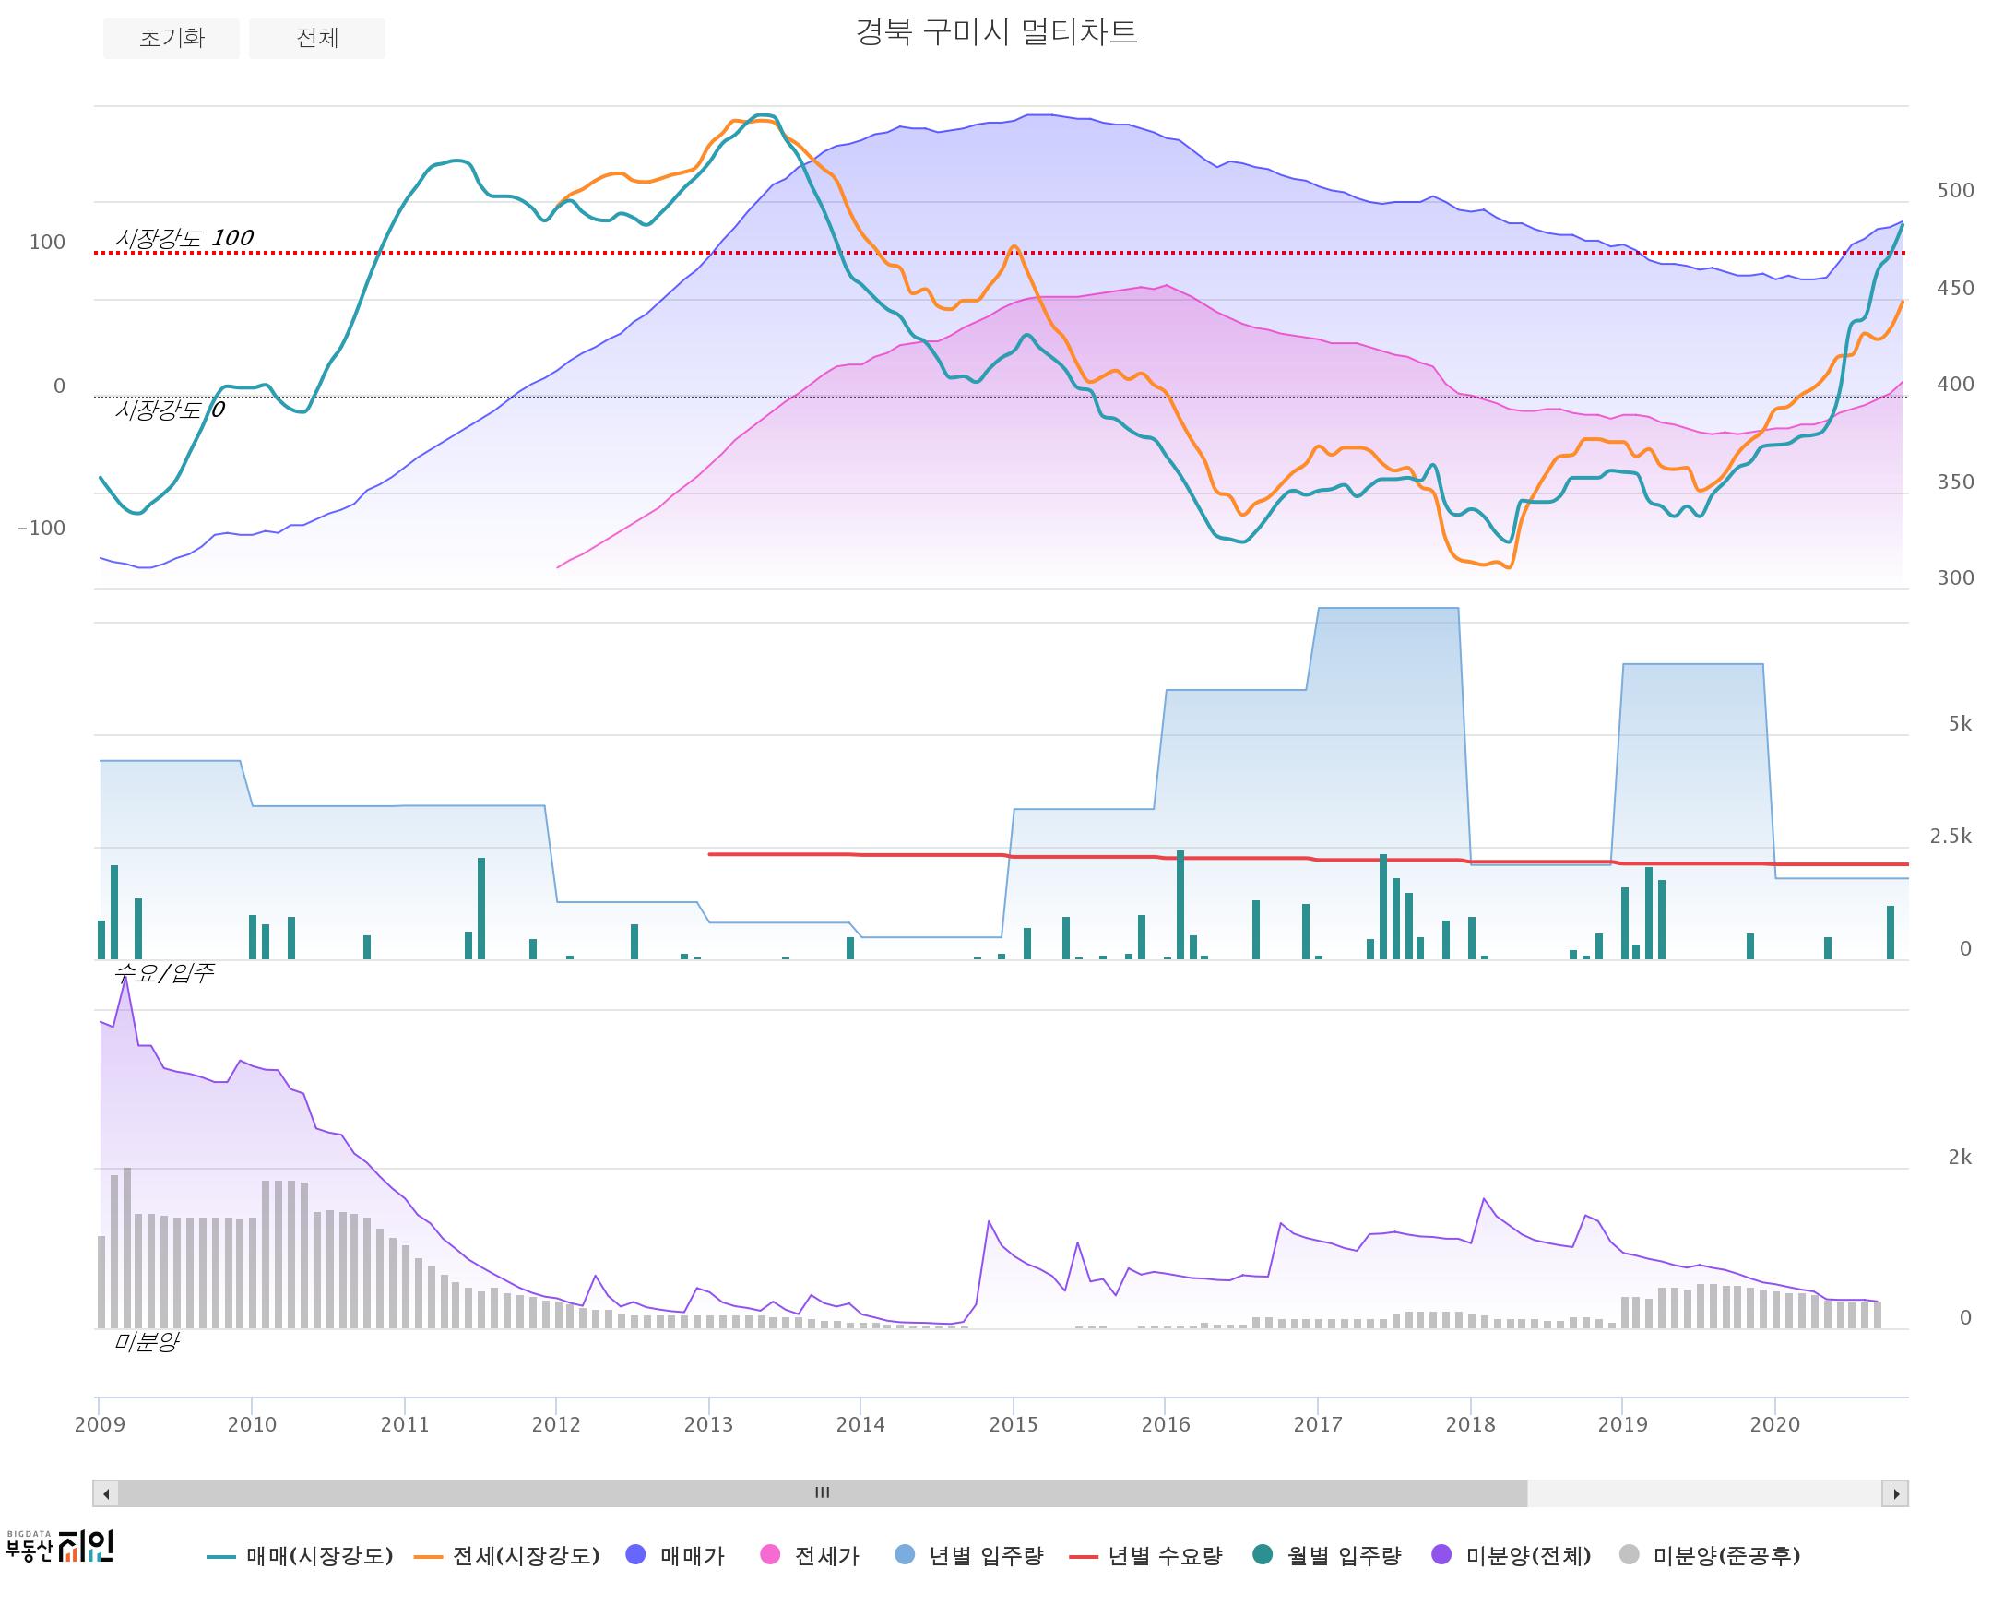
Task: Click the 2018 x-axis label
Action: [x=1471, y=1425]
